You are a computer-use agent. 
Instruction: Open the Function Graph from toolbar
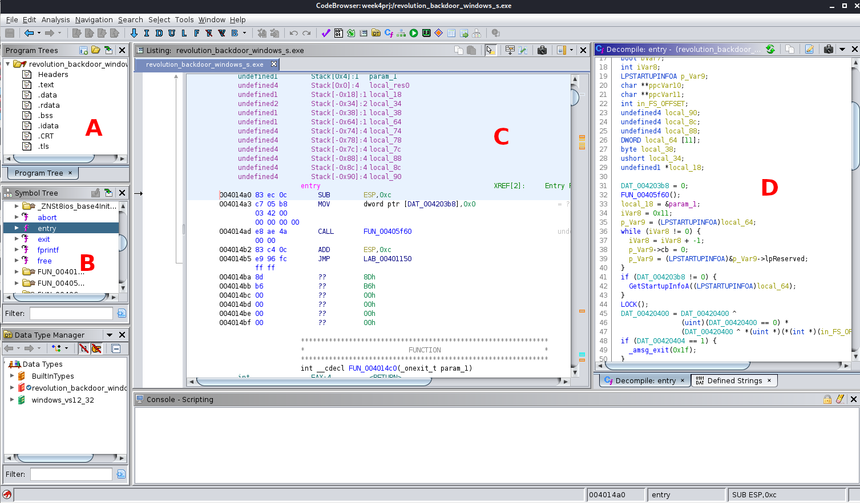[x=401, y=33]
